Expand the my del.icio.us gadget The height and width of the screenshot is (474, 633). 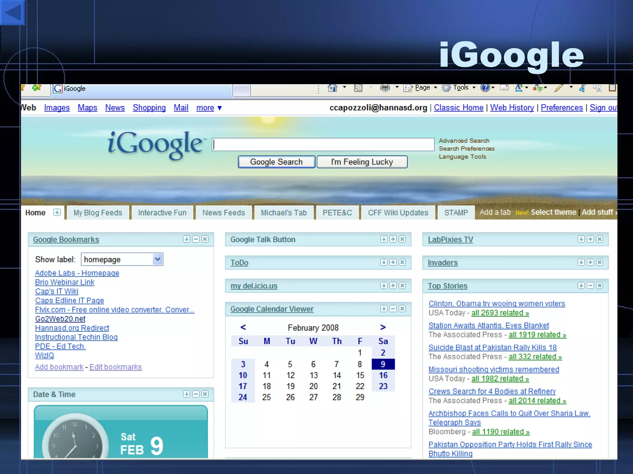click(x=393, y=285)
